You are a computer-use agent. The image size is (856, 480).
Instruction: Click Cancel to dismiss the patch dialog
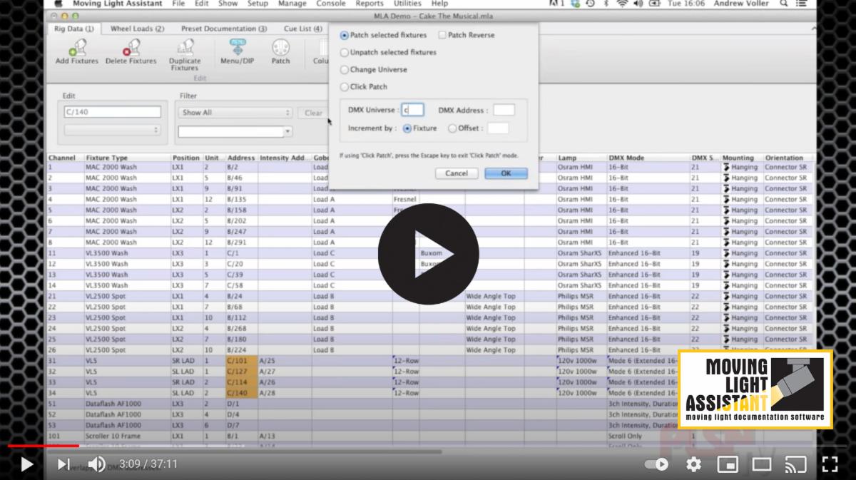tap(456, 173)
